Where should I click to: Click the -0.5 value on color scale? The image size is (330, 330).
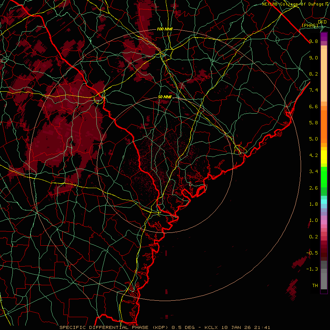coord(312,253)
